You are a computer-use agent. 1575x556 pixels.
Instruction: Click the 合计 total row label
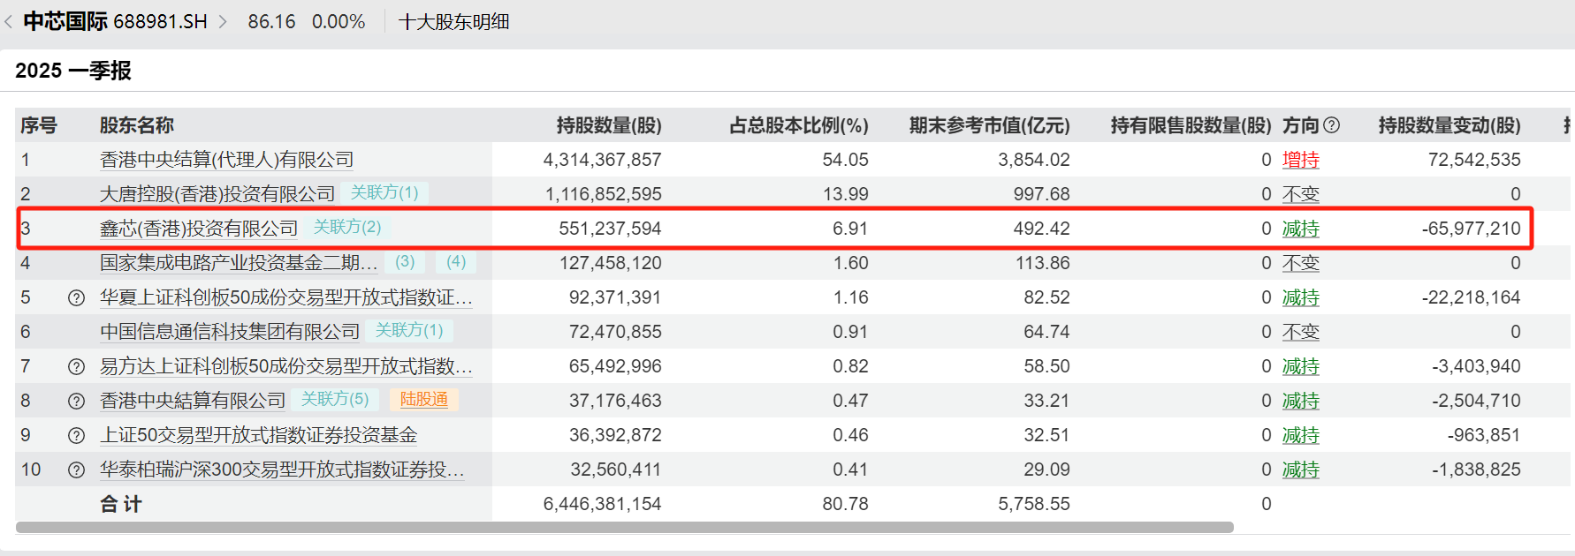click(121, 504)
